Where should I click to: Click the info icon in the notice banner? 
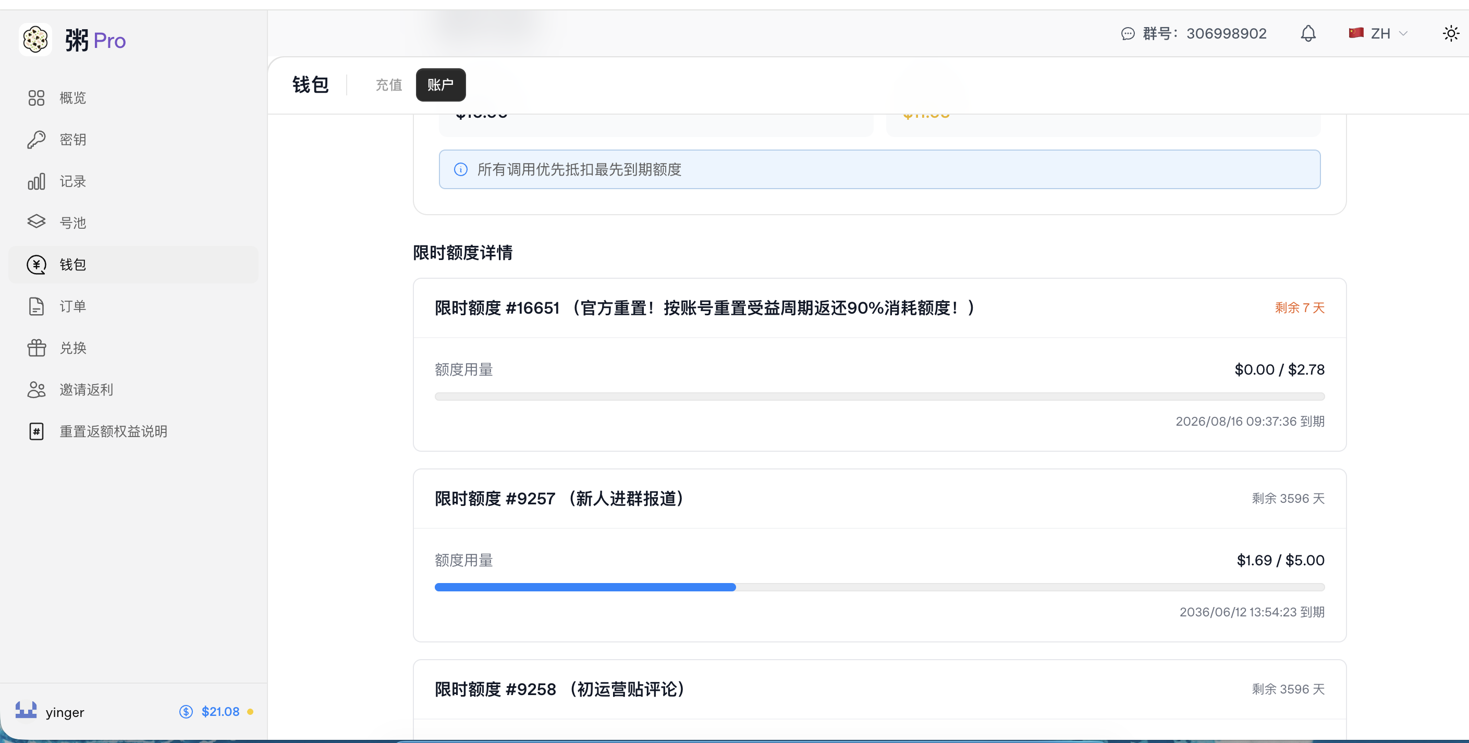(x=461, y=169)
